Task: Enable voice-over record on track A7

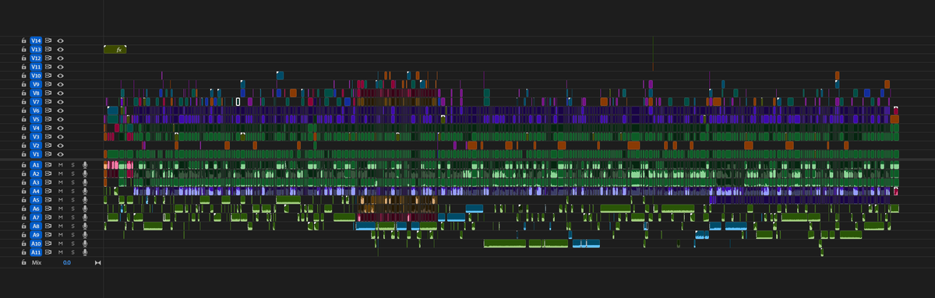Action: coord(85,217)
